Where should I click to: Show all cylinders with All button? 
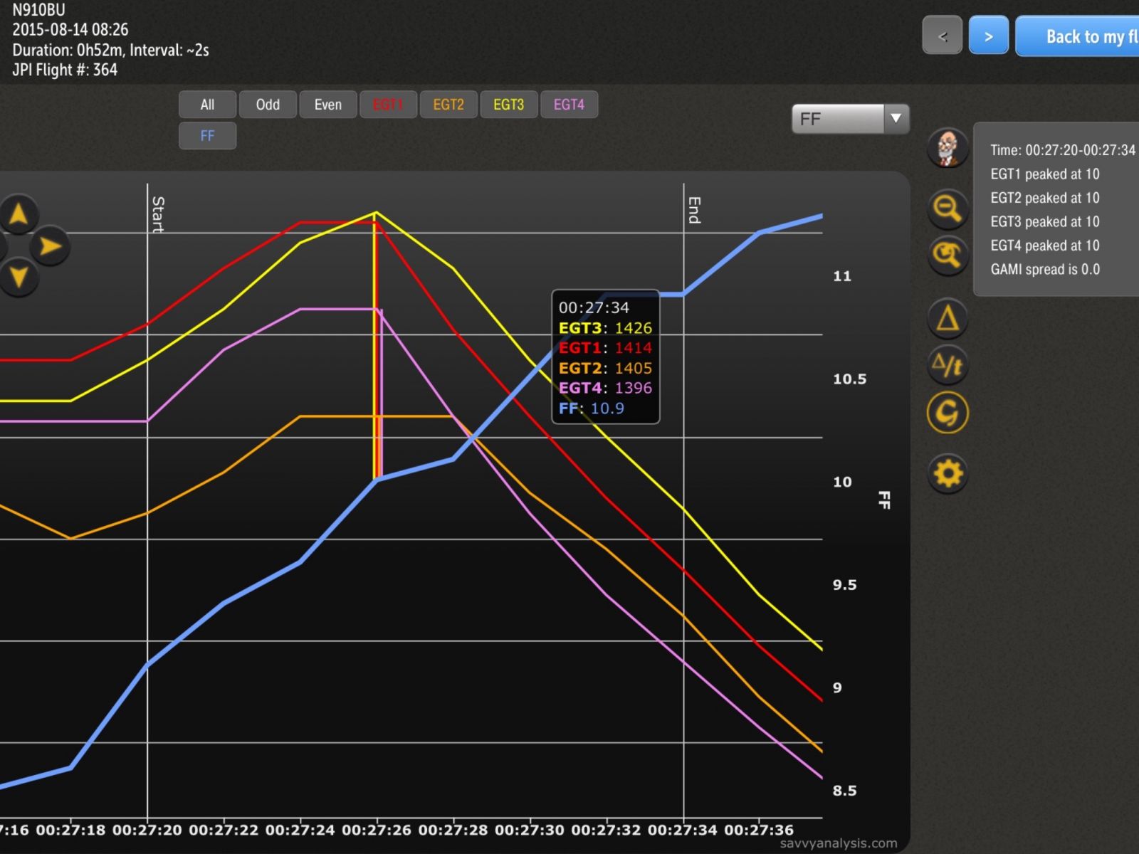tap(207, 105)
